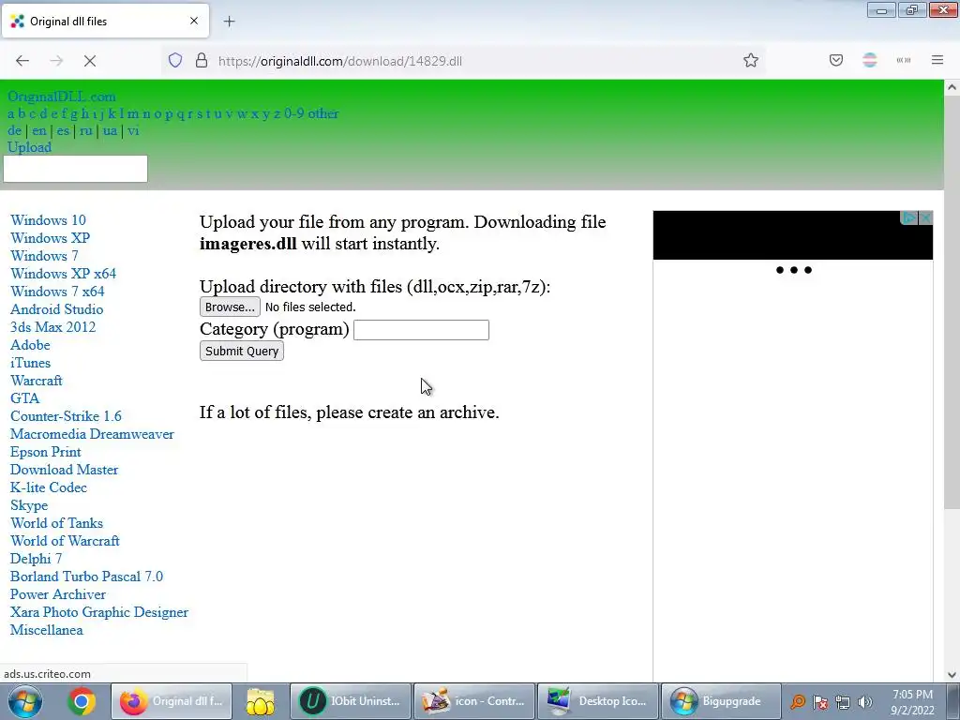Select the 0-9 index link
Image resolution: width=960 pixels, height=720 pixels.
(x=293, y=113)
